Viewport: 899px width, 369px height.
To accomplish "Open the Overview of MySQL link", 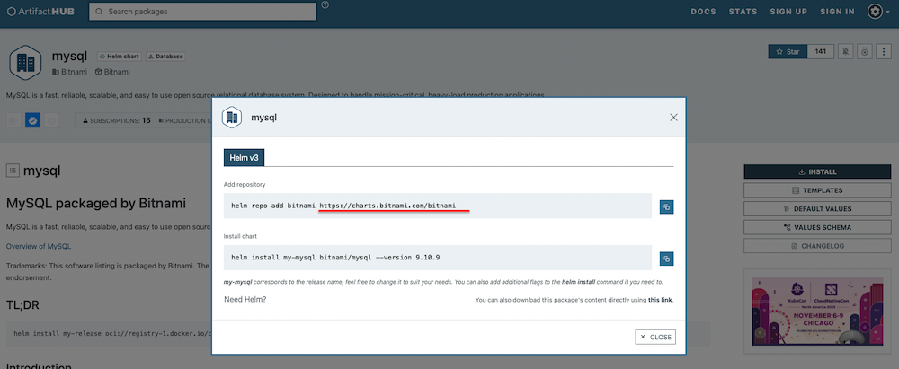I will 39,246.
